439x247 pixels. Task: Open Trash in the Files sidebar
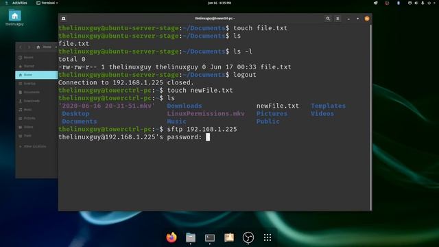[36, 136]
